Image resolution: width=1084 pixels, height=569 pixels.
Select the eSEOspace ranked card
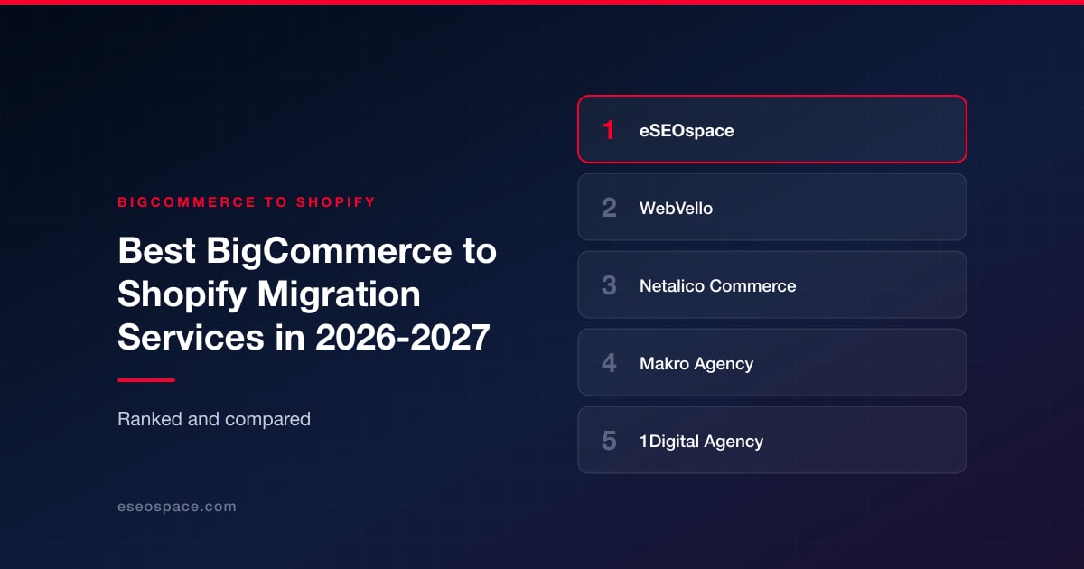pyautogui.click(x=772, y=129)
